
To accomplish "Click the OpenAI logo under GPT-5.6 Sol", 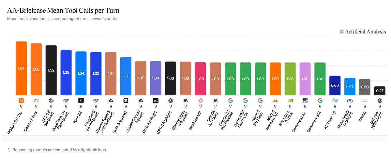I will coord(51,101).
